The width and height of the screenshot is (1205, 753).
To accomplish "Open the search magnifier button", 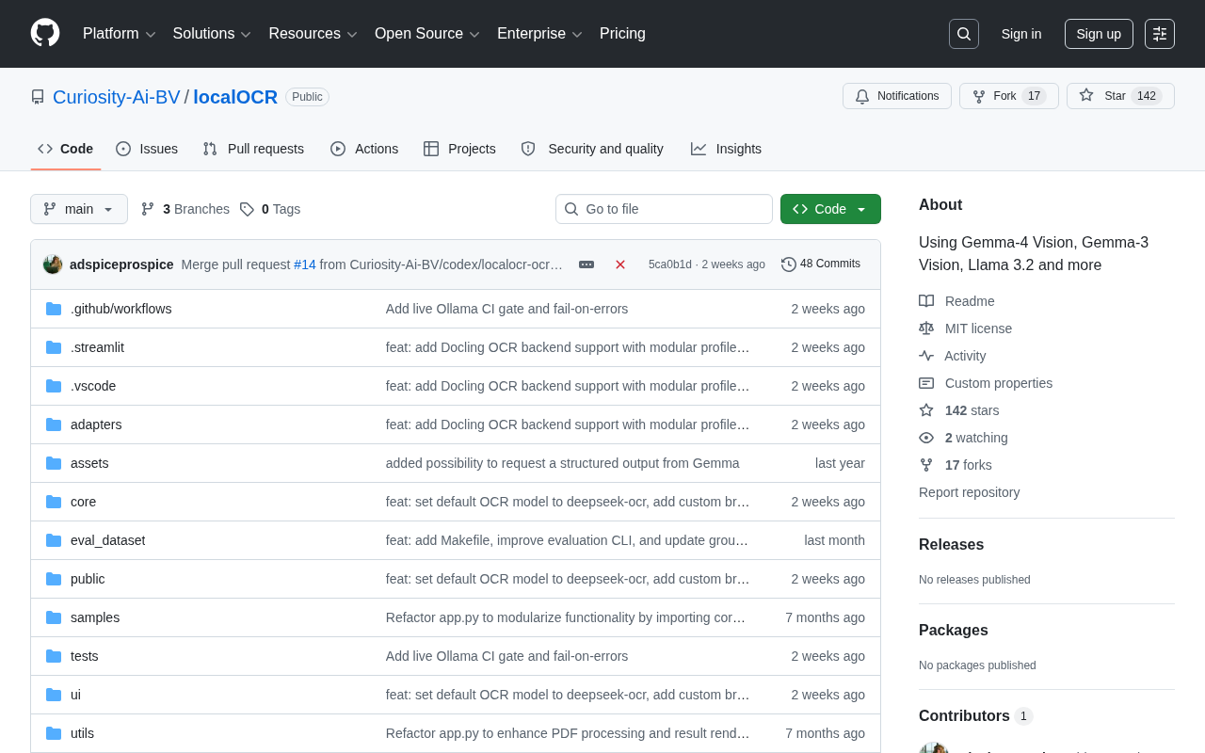I will [x=964, y=34].
